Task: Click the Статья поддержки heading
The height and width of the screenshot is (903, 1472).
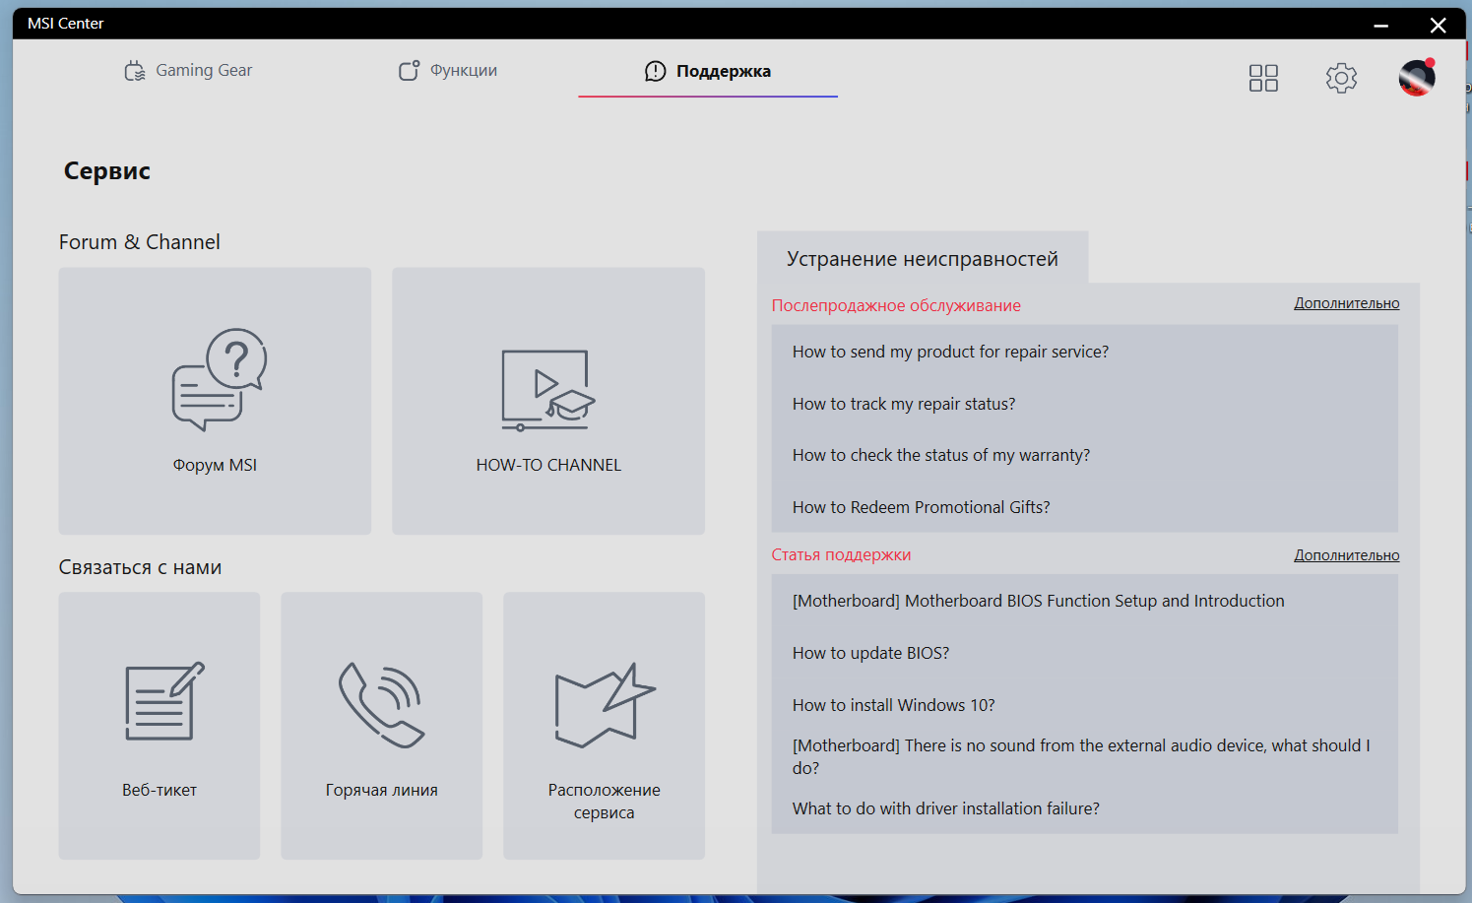Action: coord(841,554)
